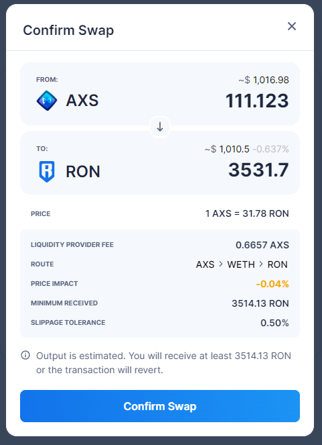Click the RON token name under TO
The width and height of the screenshot is (322, 445).
click(x=83, y=171)
